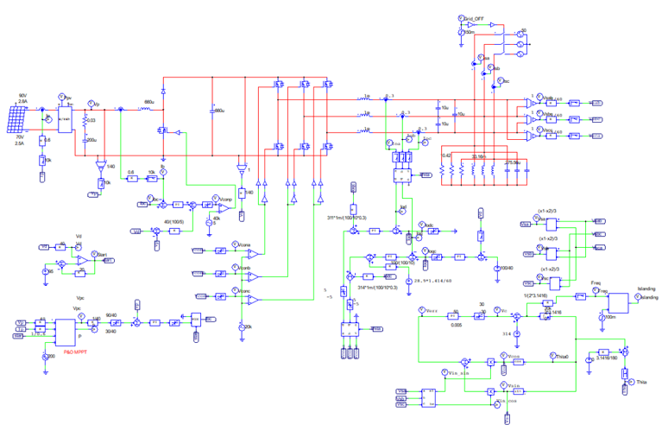Click the Vin_sin probe
The image size is (662, 431).
pos(444,372)
